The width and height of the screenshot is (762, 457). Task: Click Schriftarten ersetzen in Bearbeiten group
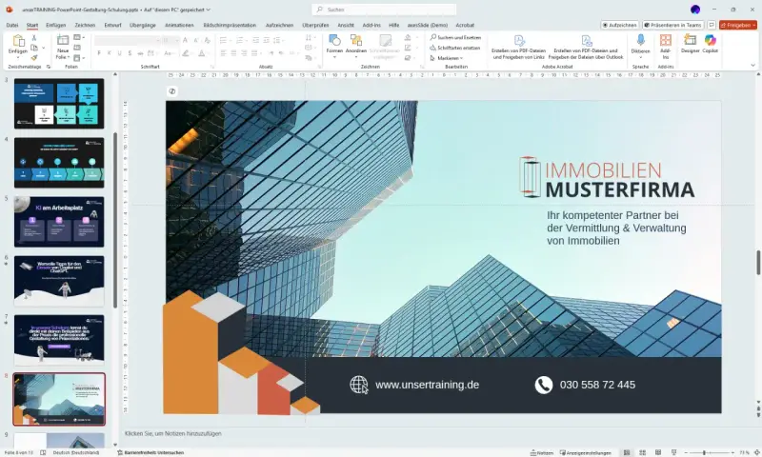coord(455,48)
